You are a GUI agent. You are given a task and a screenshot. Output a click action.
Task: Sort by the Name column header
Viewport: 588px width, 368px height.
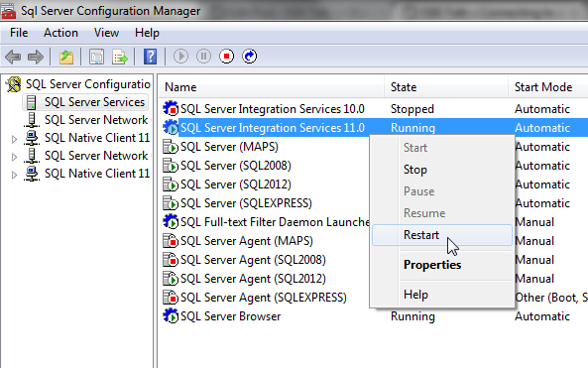(x=271, y=87)
